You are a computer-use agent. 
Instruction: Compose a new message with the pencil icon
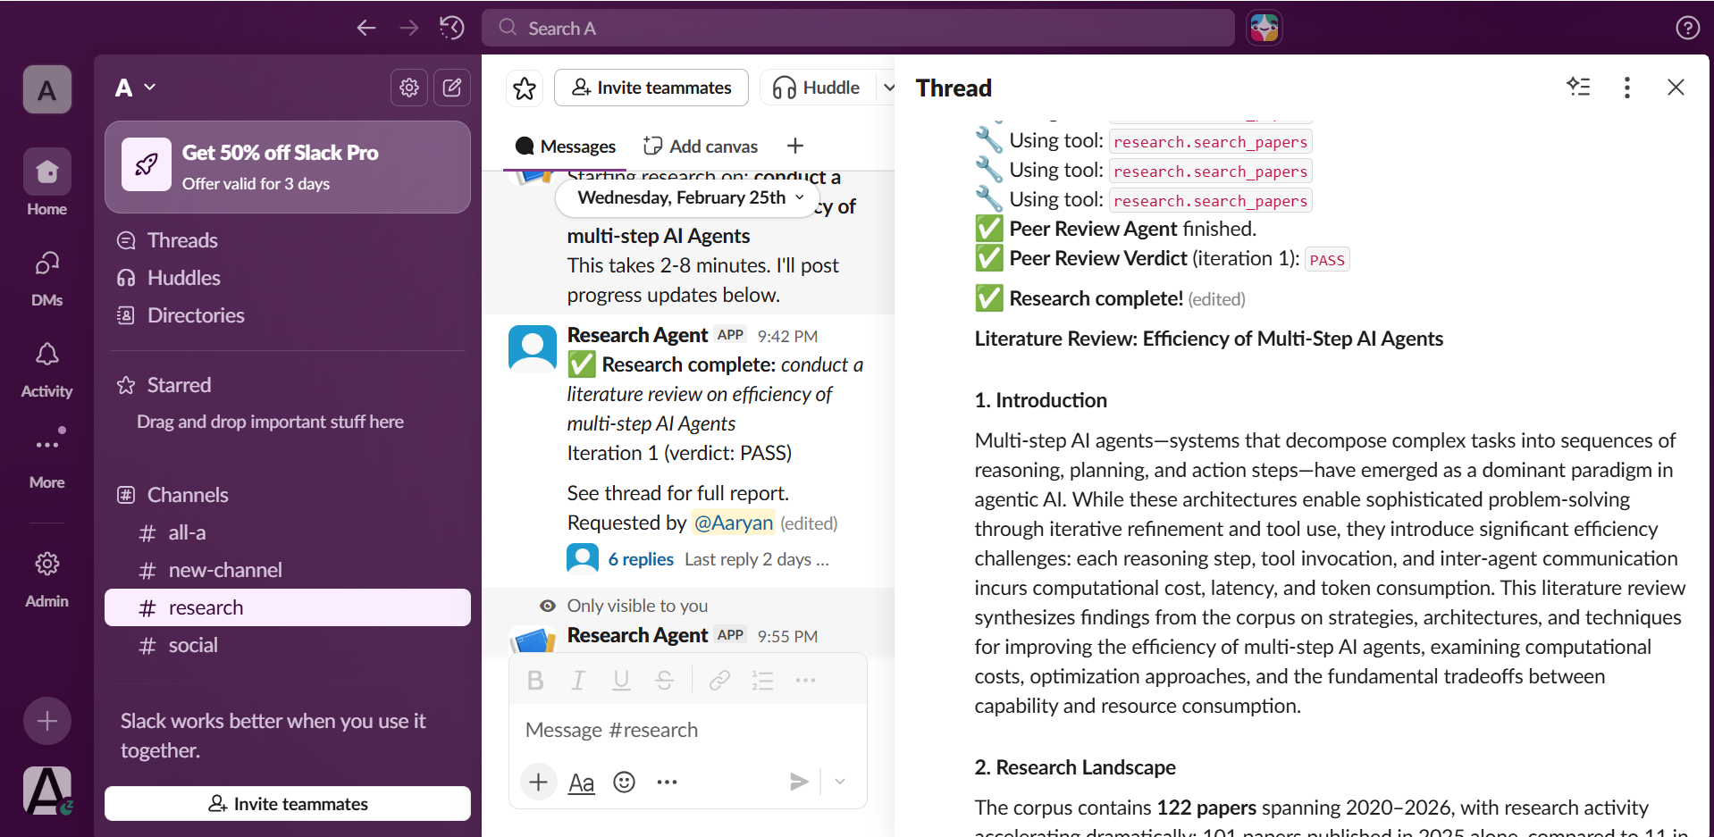[452, 88]
